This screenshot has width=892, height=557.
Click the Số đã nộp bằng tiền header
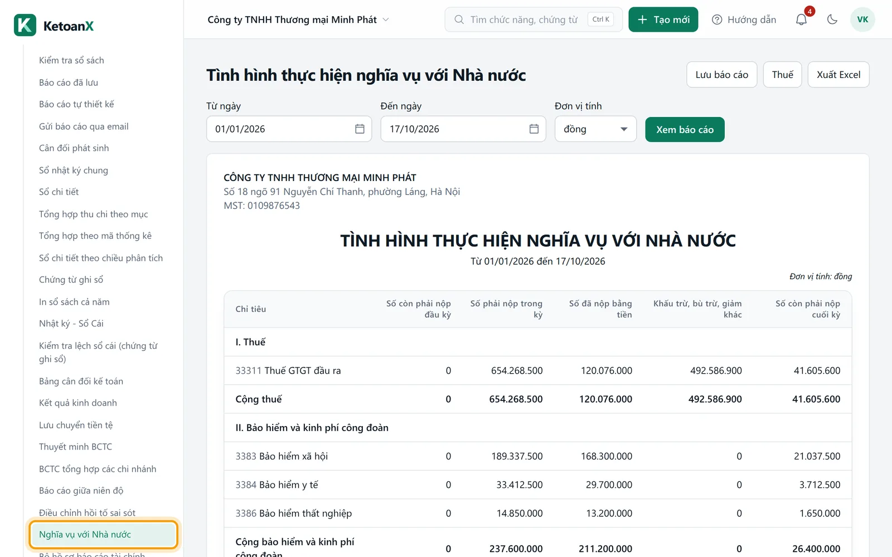click(600, 309)
